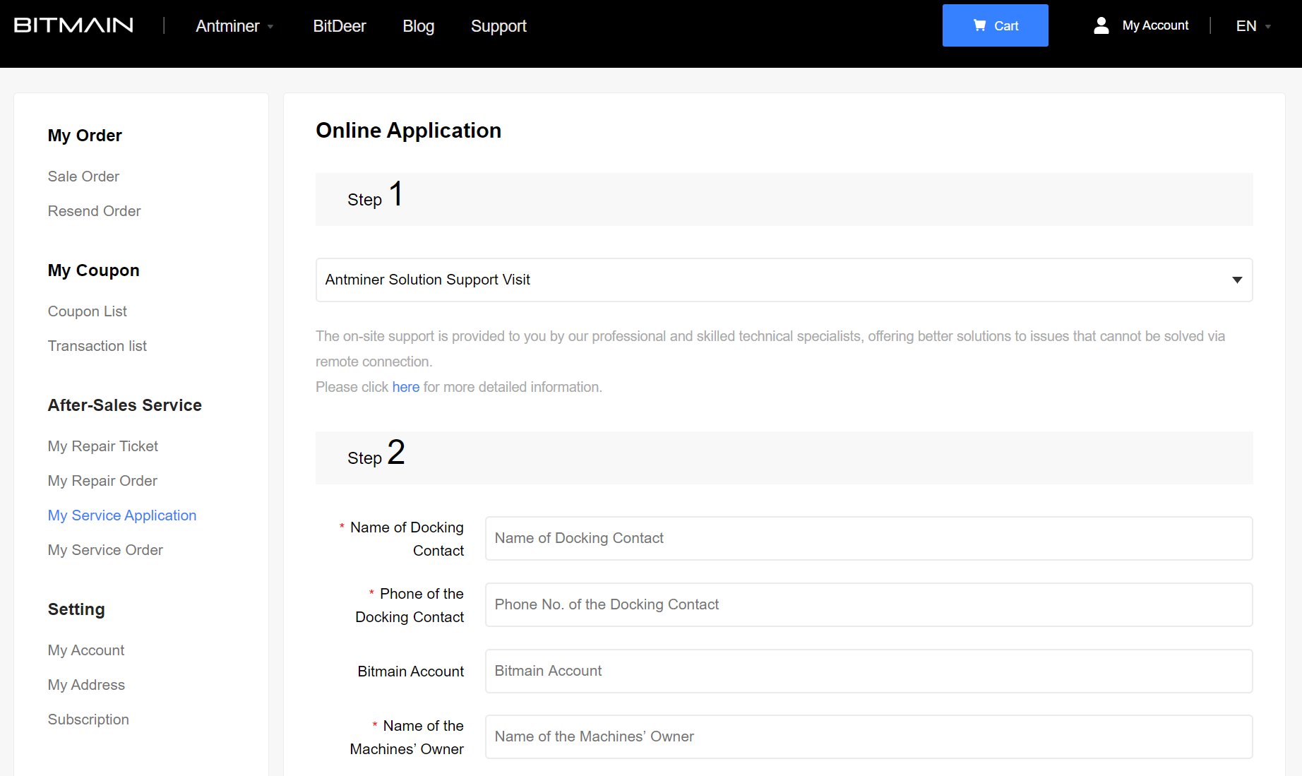Click the My Account person icon
The height and width of the screenshot is (776, 1302).
click(1101, 25)
